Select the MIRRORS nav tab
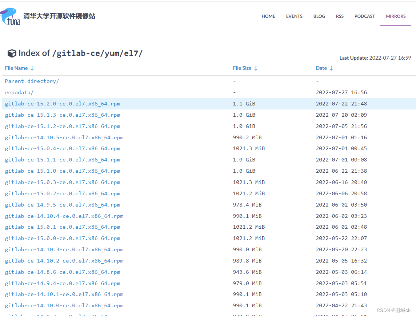416x316 pixels. (x=396, y=16)
